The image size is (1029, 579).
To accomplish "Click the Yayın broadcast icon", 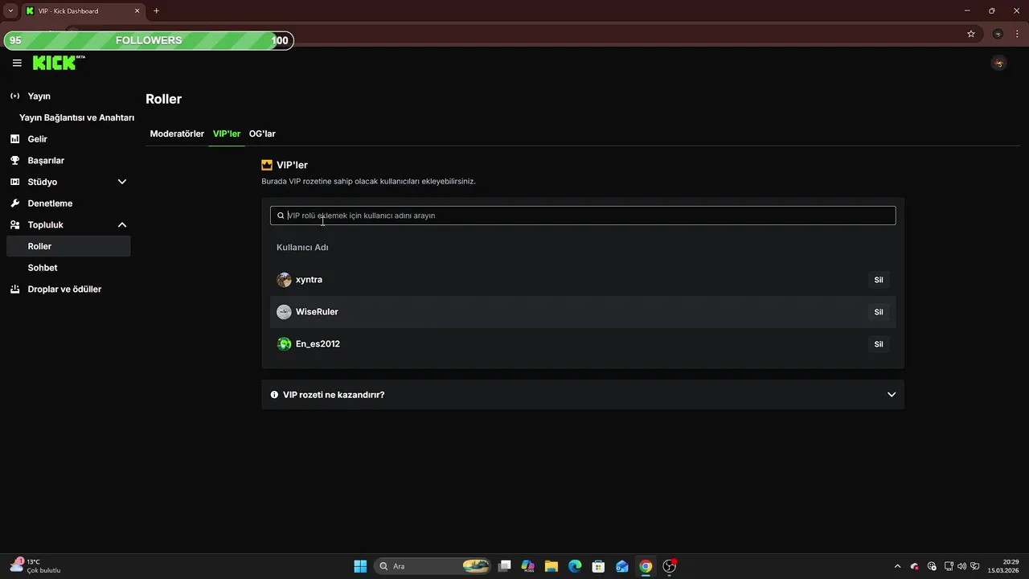I will tap(14, 96).
